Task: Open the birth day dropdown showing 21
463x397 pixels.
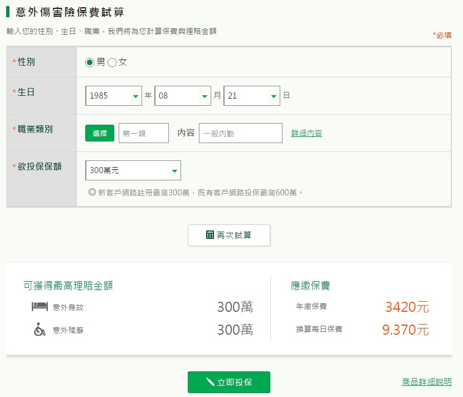Action: 252,96
